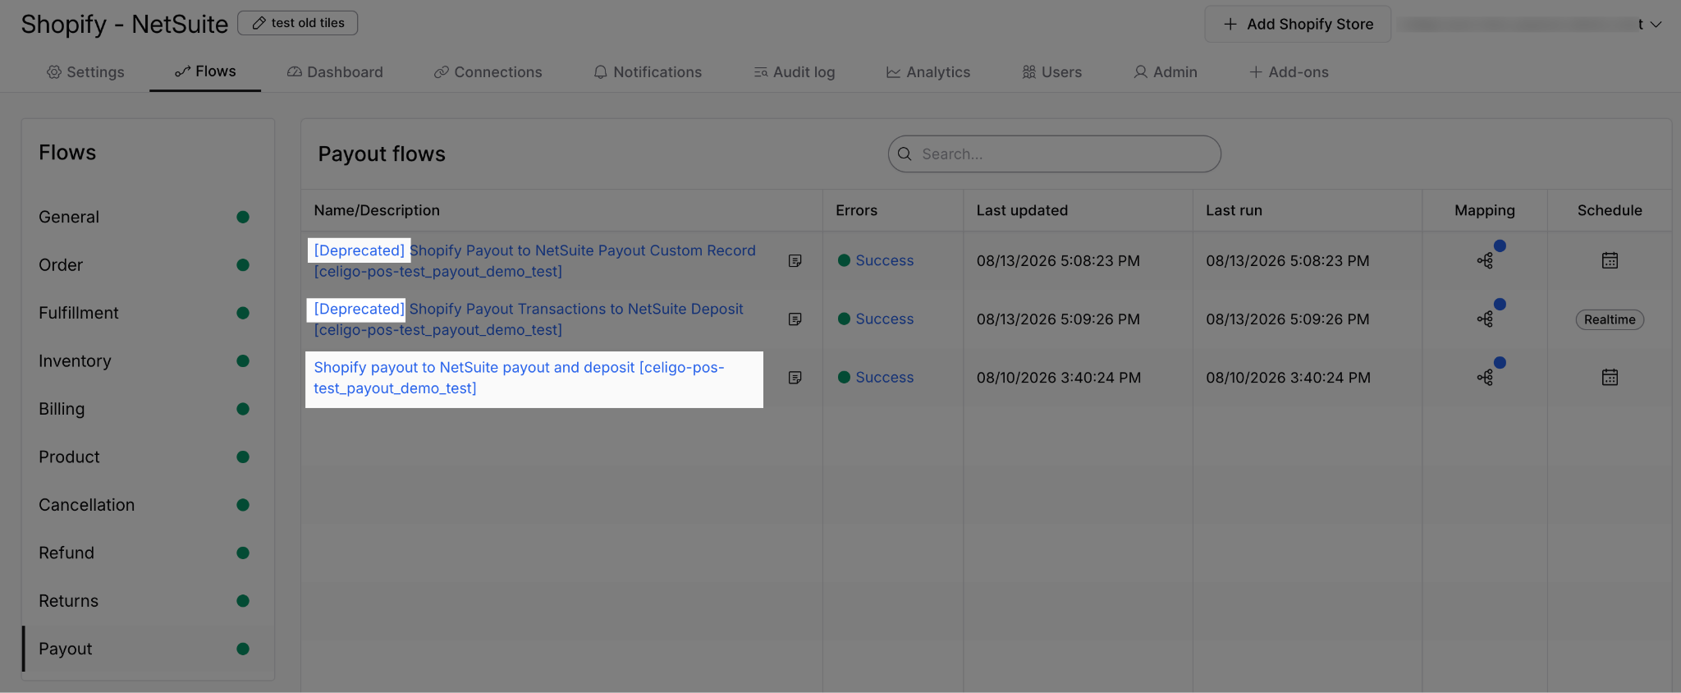The height and width of the screenshot is (693, 1681).
Task: Select Payout in Flows sidebar
Action: 148,649
